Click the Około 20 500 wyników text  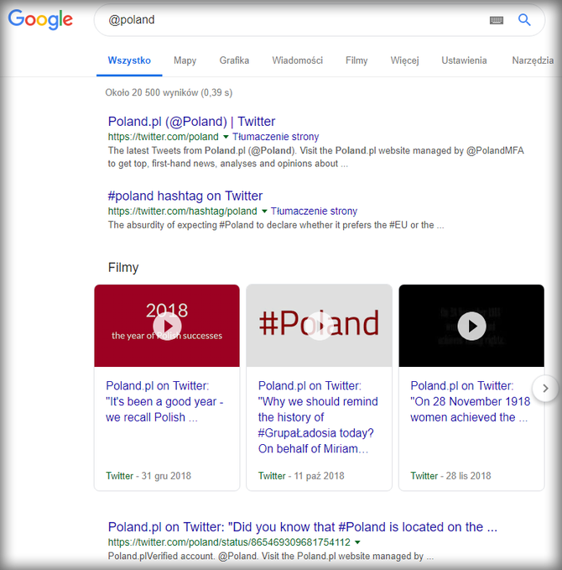169,92
